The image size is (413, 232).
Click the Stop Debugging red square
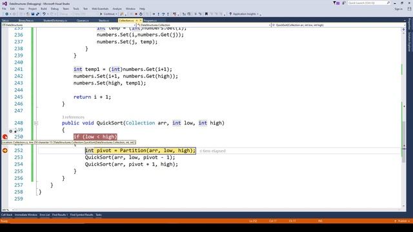(x=136, y=14)
